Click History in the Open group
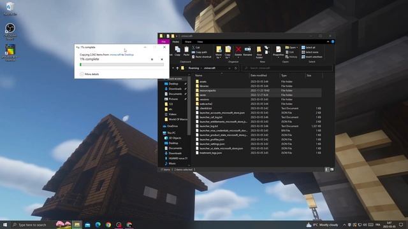 pos(291,57)
